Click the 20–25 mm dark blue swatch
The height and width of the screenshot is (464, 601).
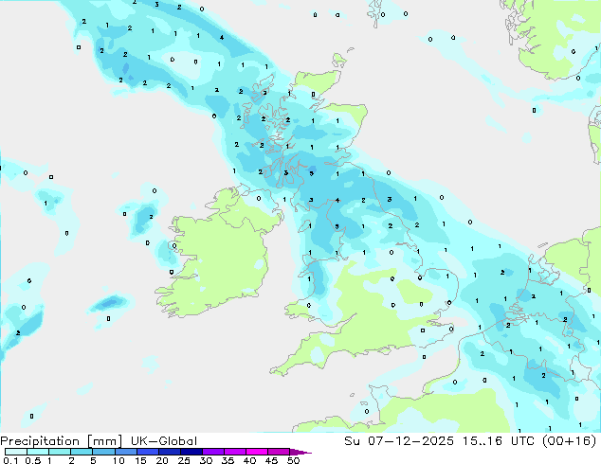click(x=170, y=452)
